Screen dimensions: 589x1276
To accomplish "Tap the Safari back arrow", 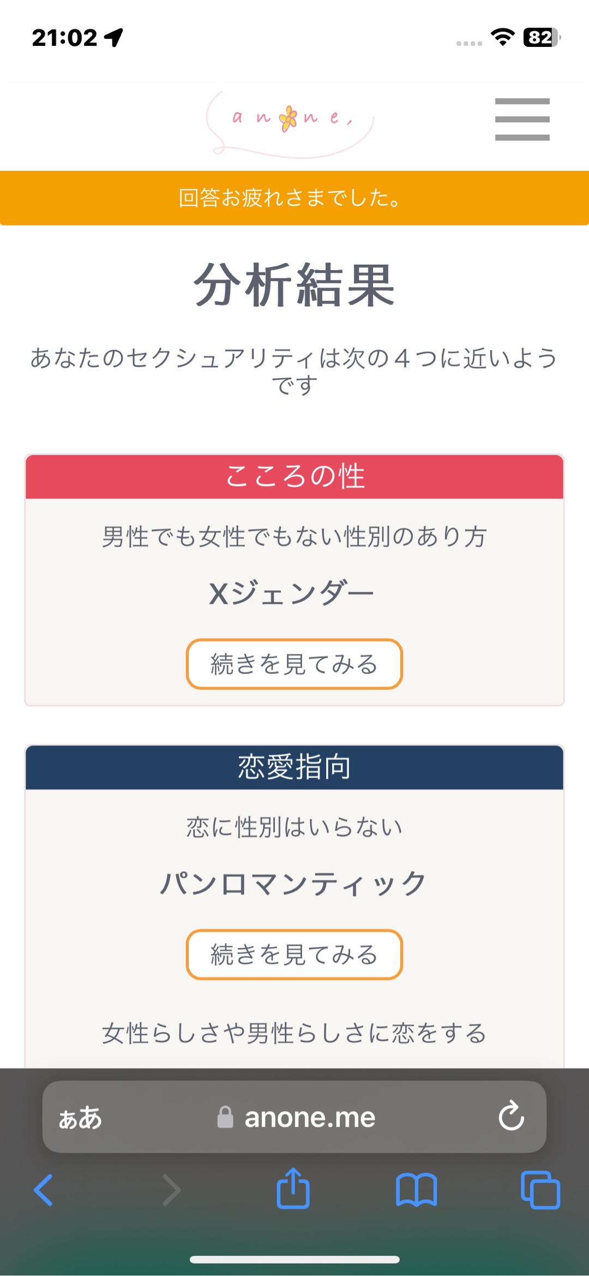I will point(44,1190).
